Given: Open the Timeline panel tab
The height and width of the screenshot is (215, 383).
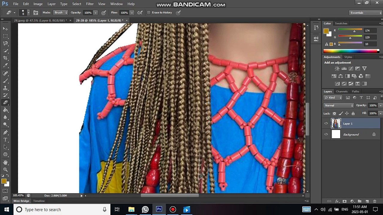Looking at the screenshot, I should click(x=39, y=201).
